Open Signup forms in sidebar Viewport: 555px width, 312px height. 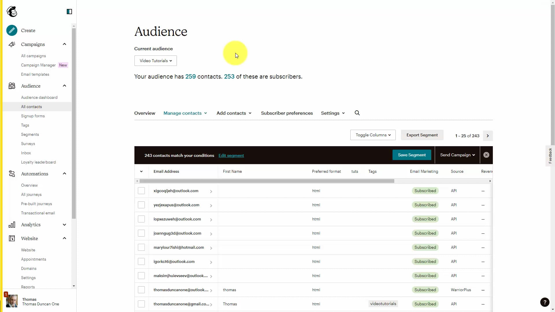pyautogui.click(x=33, y=116)
